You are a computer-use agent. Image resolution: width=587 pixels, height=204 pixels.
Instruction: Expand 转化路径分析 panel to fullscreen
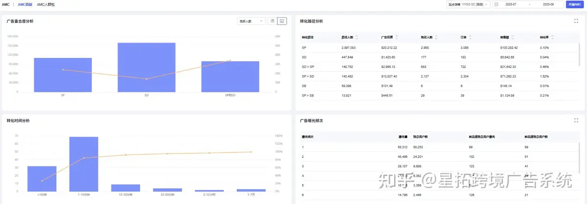[x=576, y=21]
